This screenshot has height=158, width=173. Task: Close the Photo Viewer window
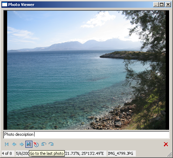pyautogui.click(x=168, y=5)
